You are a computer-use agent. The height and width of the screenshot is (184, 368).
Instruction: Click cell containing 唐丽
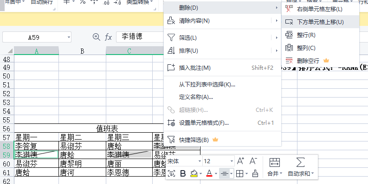129,164
